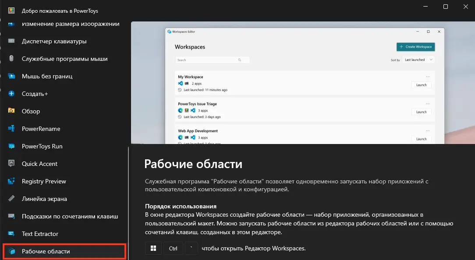Click the Registry Preview icon

click(11, 181)
